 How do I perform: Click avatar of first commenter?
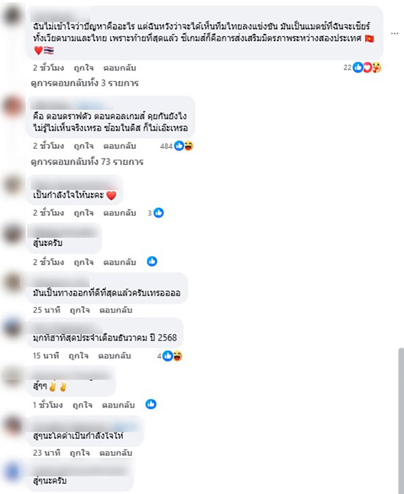pyautogui.click(x=13, y=15)
